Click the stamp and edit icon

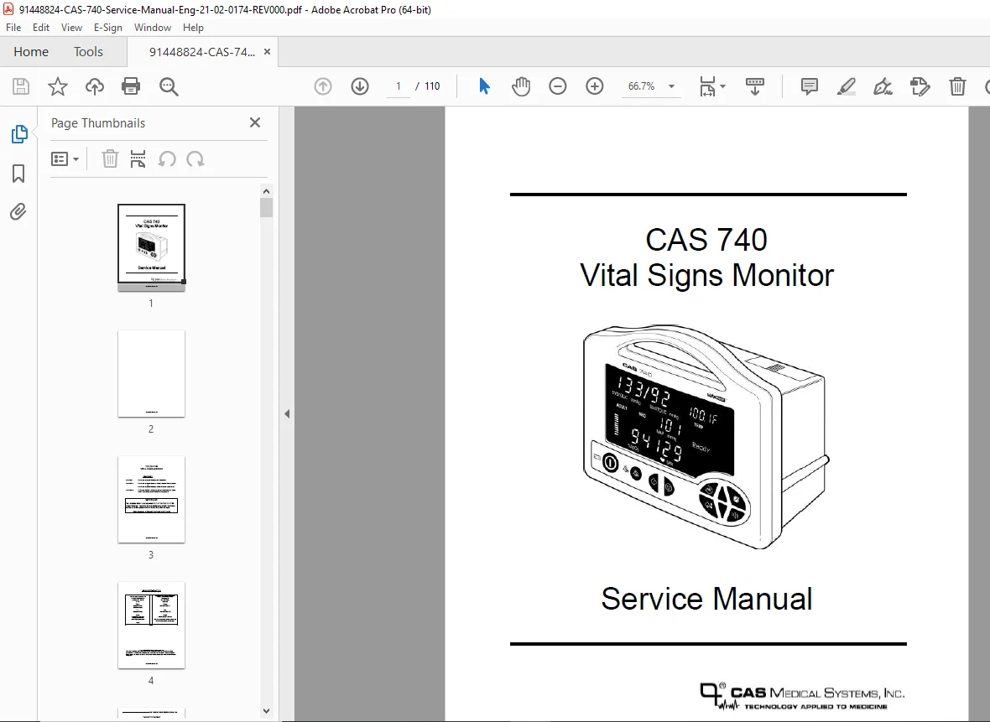(x=920, y=86)
